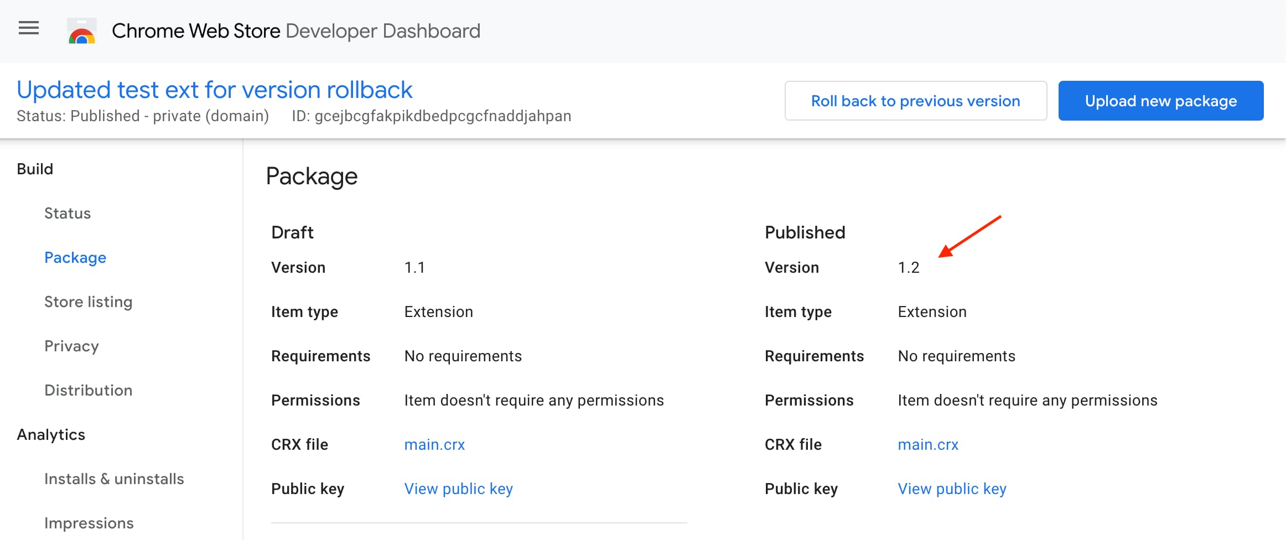Open the Impressions analytics page
This screenshot has width=1286, height=540.
pyautogui.click(x=89, y=523)
